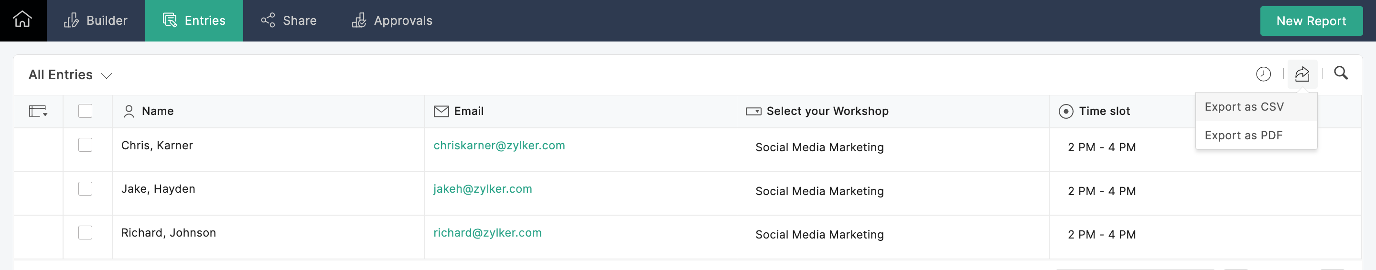The height and width of the screenshot is (270, 1376).
Task: Click the Name column person icon
Action: [129, 111]
